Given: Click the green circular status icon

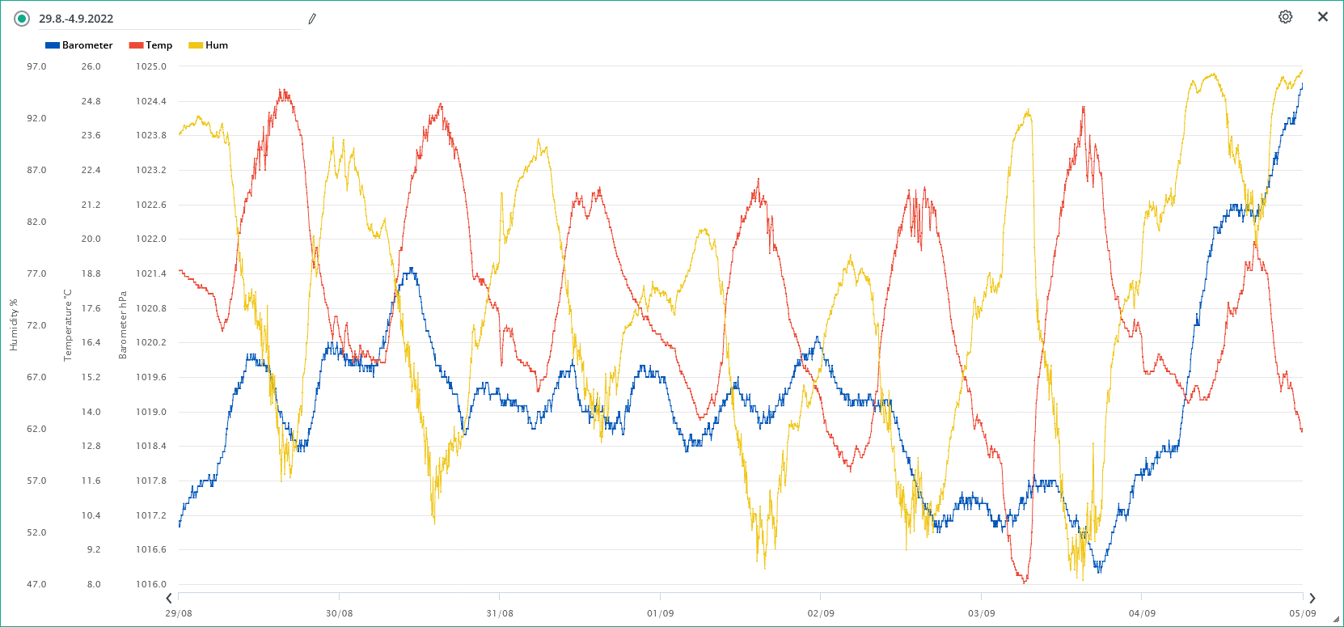Looking at the screenshot, I should 22,19.
